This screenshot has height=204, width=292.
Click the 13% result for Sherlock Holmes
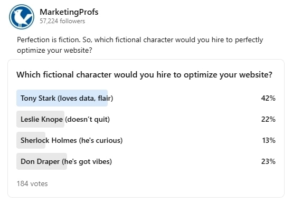[x=269, y=140]
